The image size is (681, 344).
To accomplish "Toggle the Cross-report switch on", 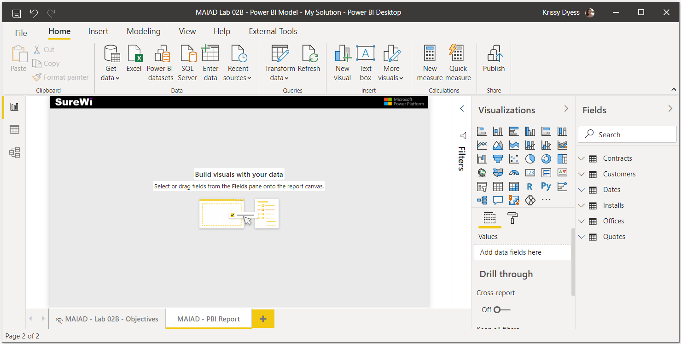I will [502, 310].
